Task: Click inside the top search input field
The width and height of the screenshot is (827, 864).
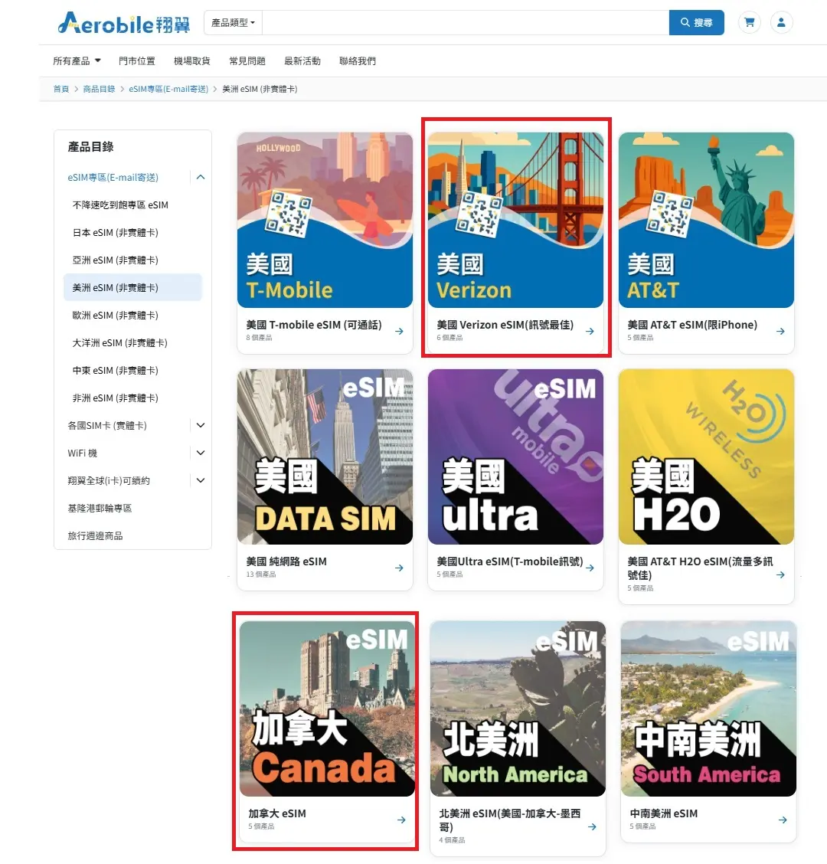Action: coord(459,22)
